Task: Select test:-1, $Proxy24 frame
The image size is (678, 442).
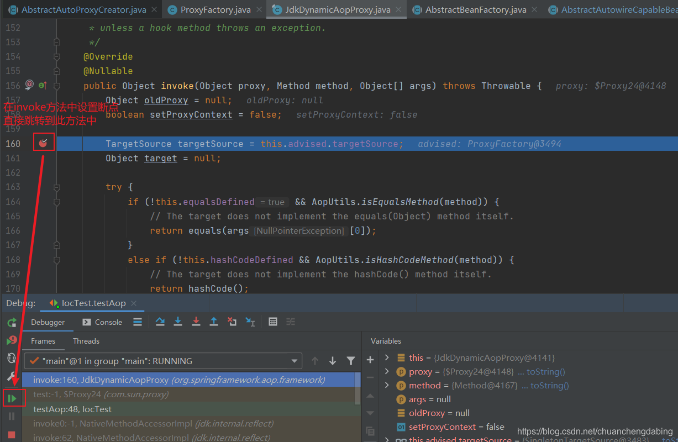Action: click(188, 394)
